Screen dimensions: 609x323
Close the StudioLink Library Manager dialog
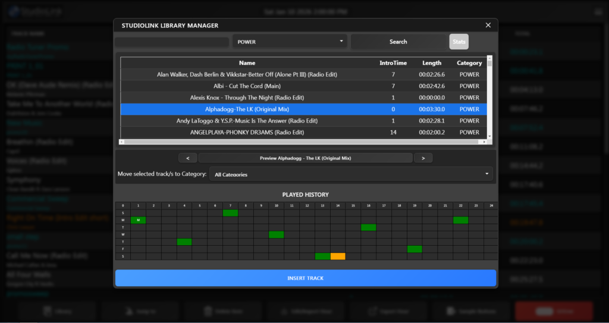(x=488, y=25)
